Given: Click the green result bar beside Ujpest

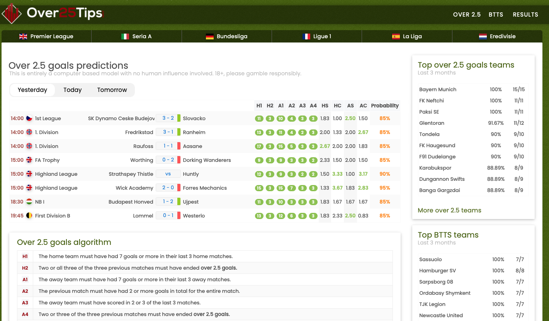Looking at the screenshot, I should click(x=179, y=202).
